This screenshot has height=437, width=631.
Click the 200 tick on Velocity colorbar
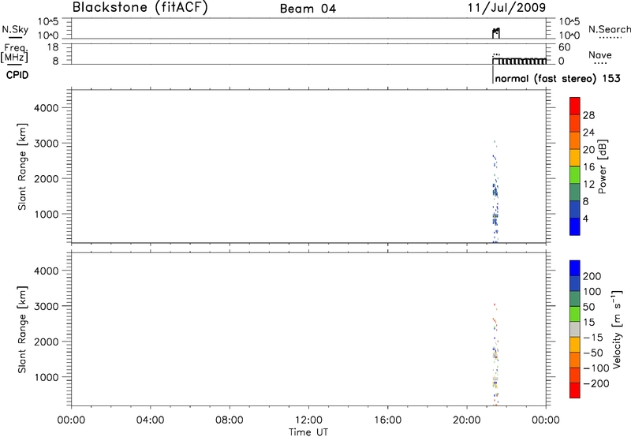[x=592, y=276]
